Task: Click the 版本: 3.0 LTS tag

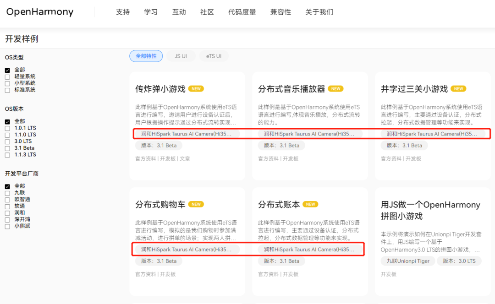Action: point(459,261)
